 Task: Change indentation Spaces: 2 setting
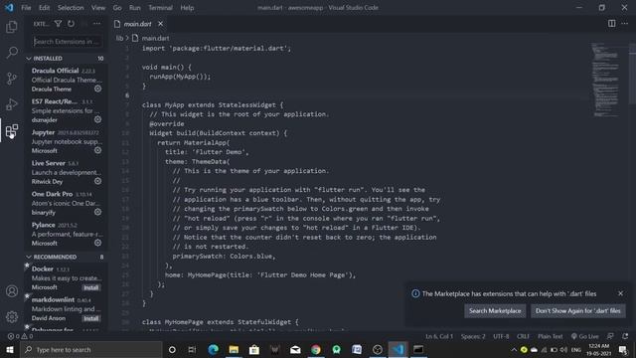(x=473, y=336)
